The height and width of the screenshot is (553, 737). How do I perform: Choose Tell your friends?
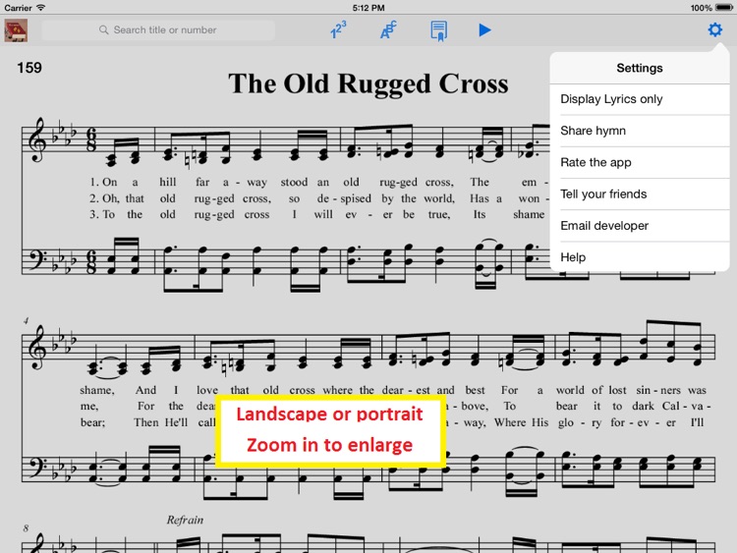(x=640, y=194)
